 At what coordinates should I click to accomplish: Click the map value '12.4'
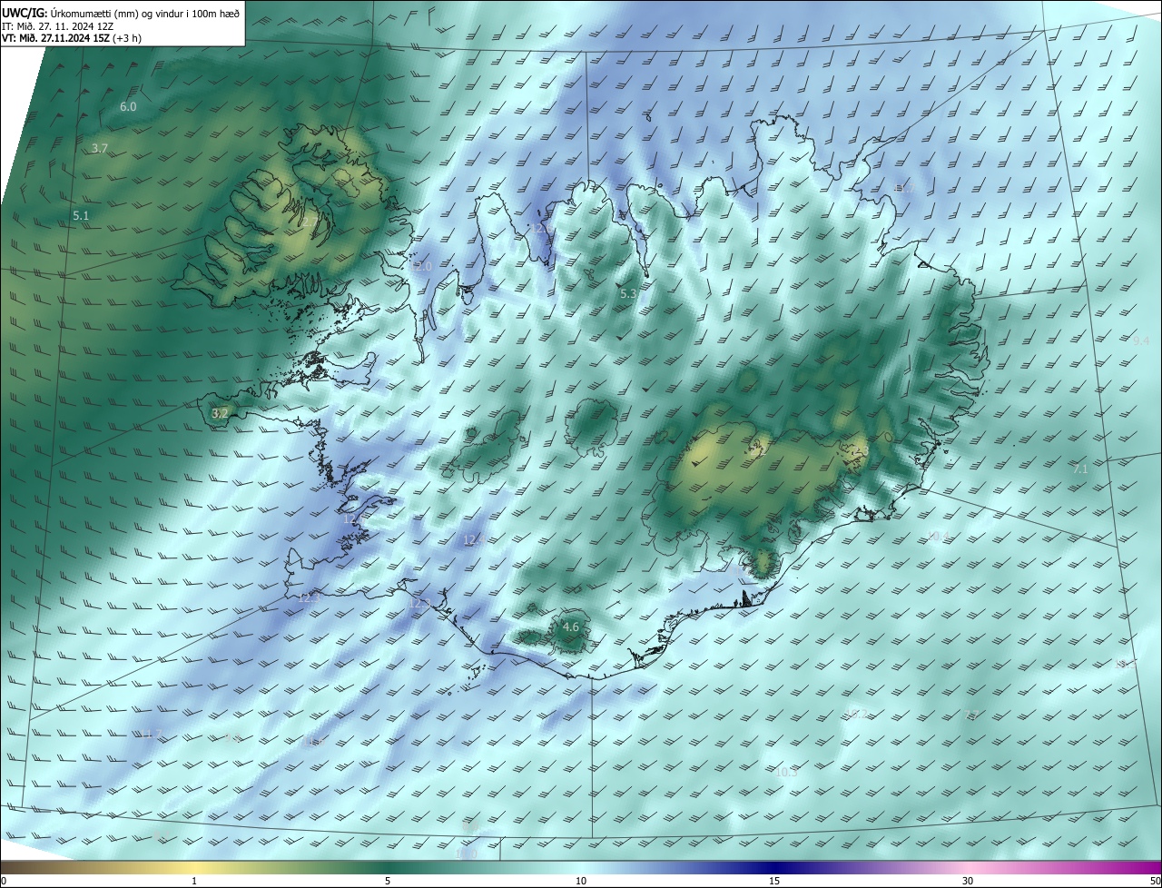pos(474,539)
